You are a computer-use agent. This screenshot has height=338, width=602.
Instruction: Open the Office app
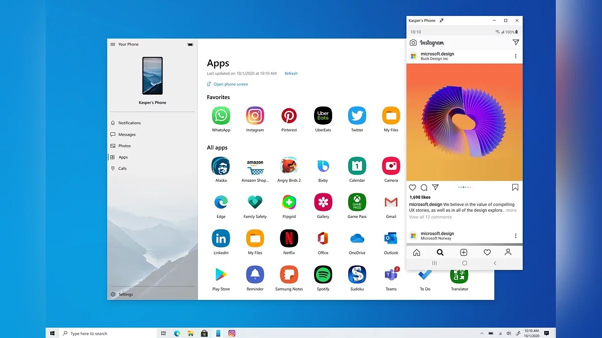pyautogui.click(x=323, y=238)
